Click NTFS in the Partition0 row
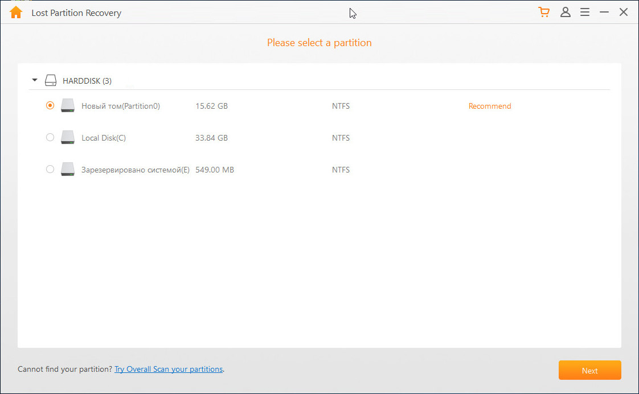639x394 pixels. 341,106
